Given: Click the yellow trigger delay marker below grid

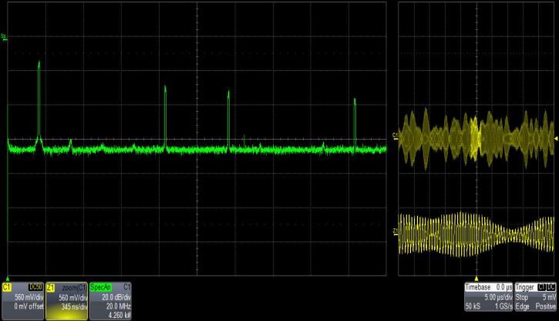Looking at the screenshot, I should 476,278.
